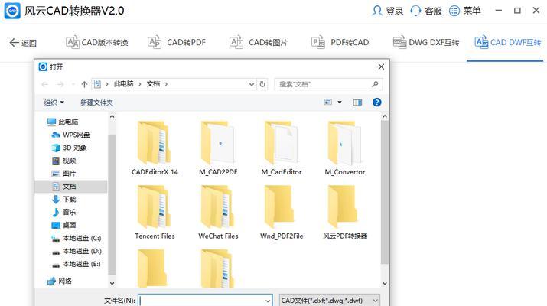Select 下载 in the sidebar
Screen dimensions: 547x306
64,199
